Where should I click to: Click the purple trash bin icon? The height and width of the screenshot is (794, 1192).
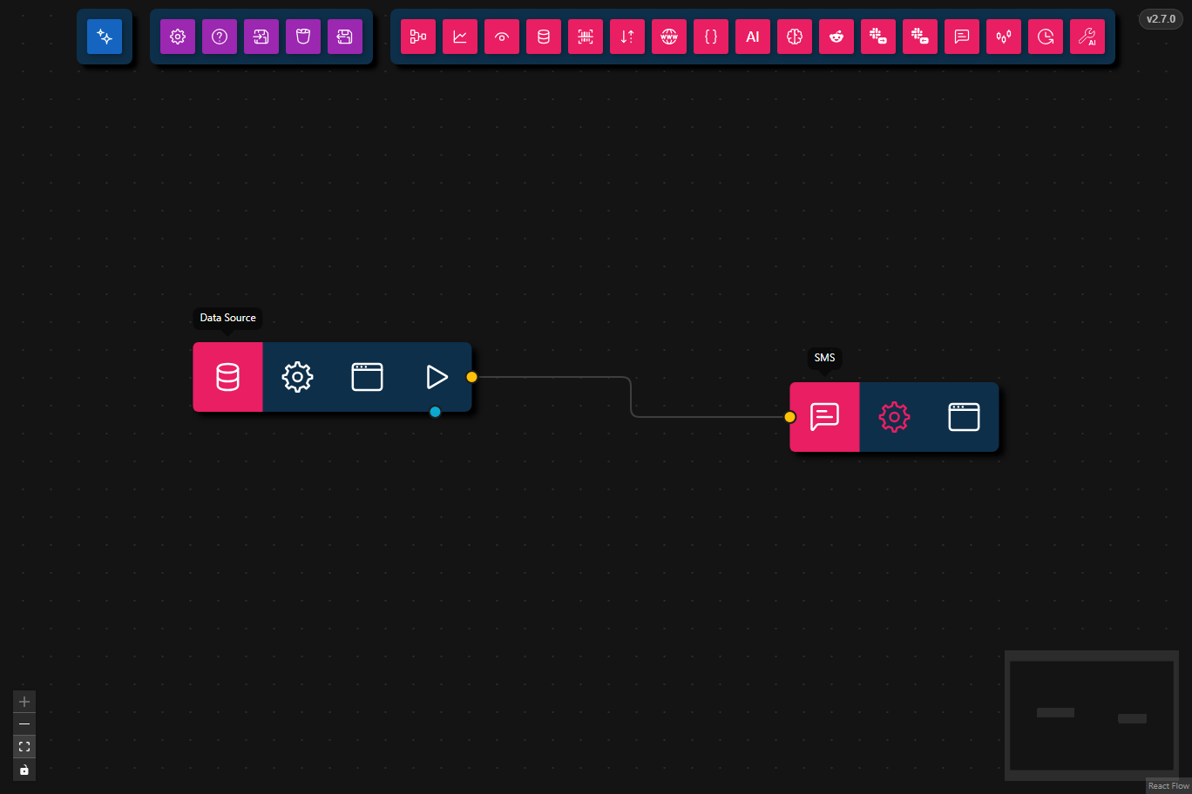tap(303, 37)
